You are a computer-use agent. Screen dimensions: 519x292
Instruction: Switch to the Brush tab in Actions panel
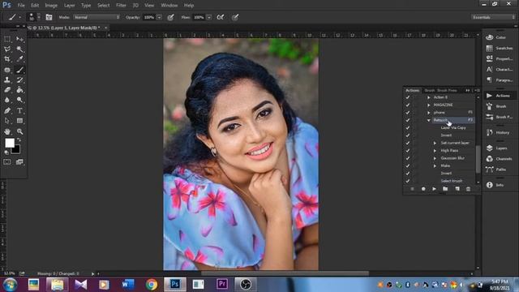point(429,90)
